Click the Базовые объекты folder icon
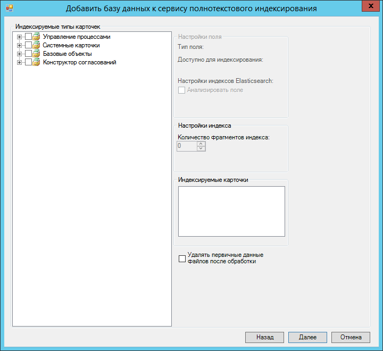Viewport: 383px width, 351px height. (37, 54)
